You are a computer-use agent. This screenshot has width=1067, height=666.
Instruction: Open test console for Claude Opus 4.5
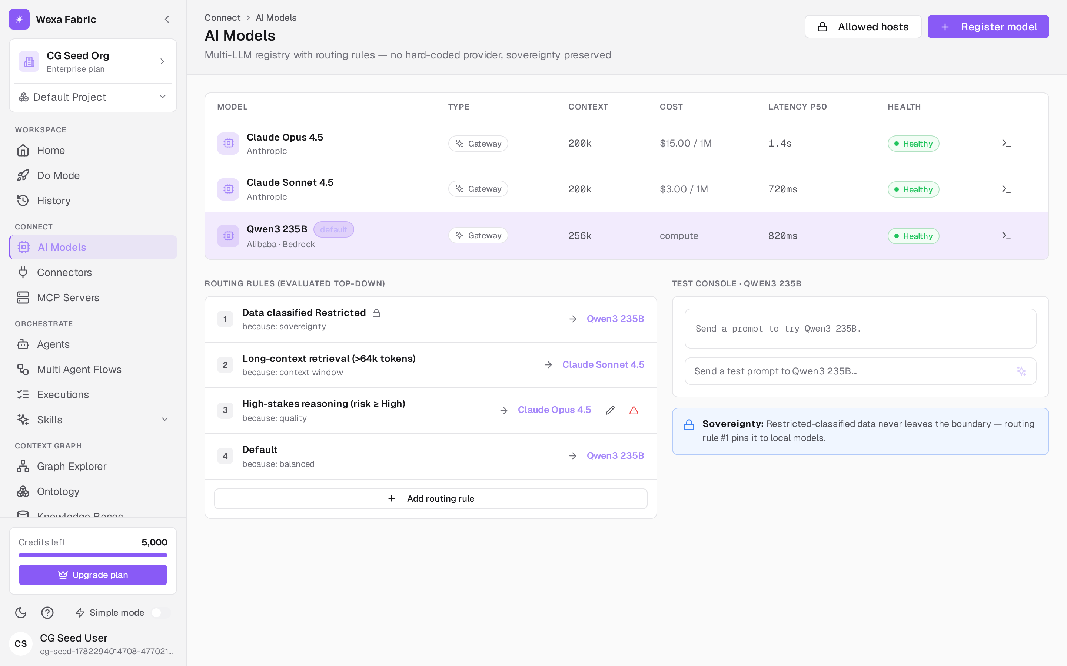pyautogui.click(x=1006, y=143)
